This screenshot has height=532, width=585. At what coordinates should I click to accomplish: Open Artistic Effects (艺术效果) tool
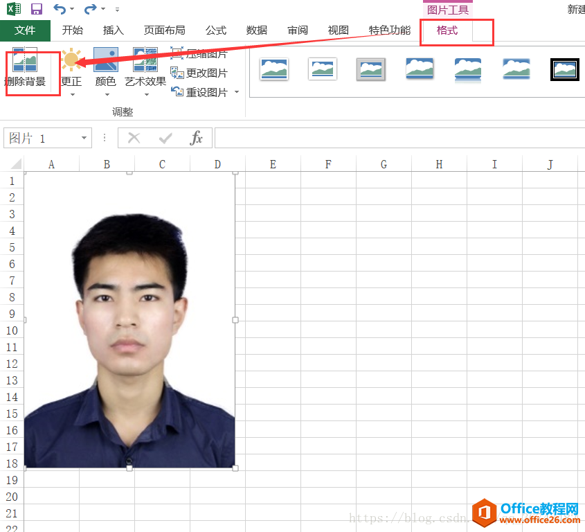tap(145, 67)
